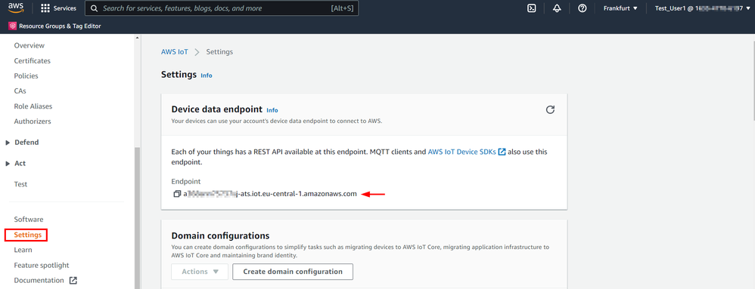This screenshot has width=755, height=289.
Task: Open Software in the sidebar
Action: click(29, 220)
